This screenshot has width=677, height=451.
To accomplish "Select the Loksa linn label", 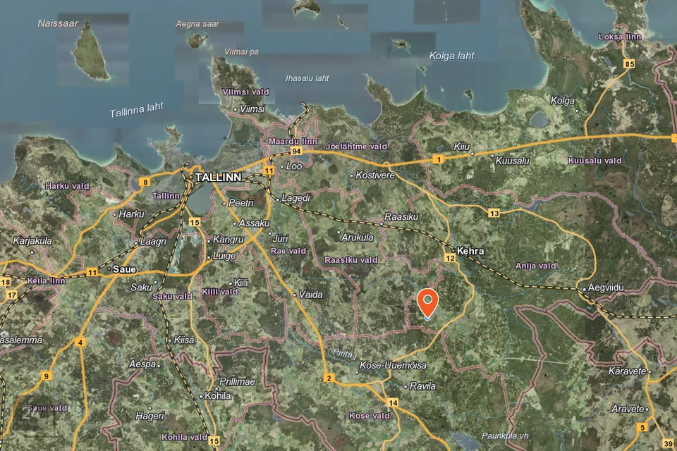I will coord(619,37).
